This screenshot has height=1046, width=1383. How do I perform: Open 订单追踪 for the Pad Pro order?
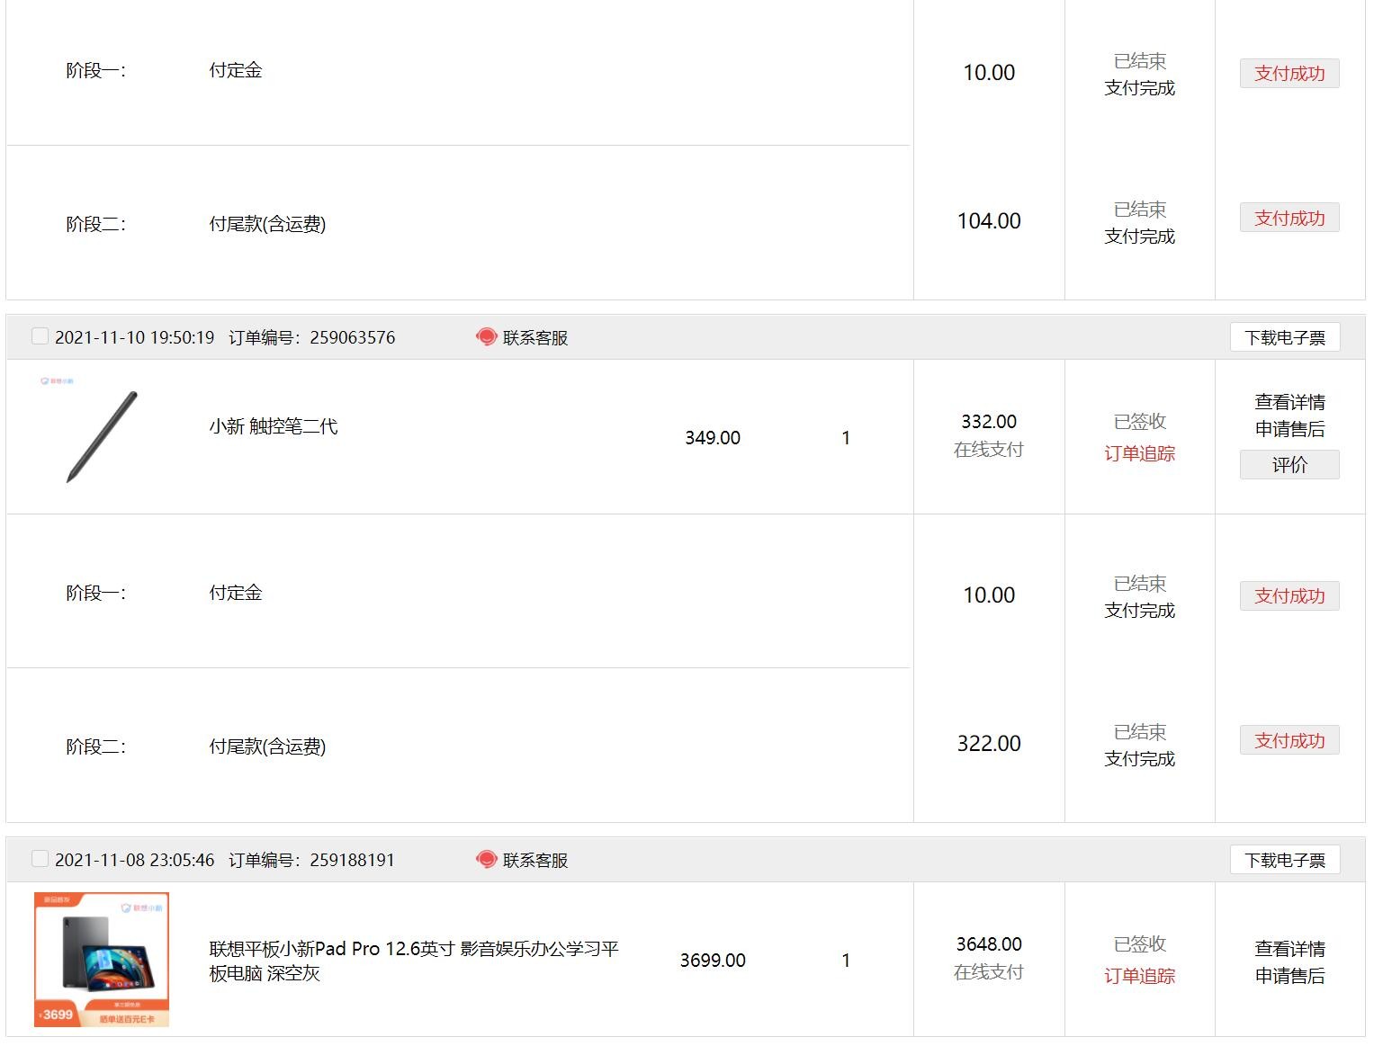tap(1140, 976)
